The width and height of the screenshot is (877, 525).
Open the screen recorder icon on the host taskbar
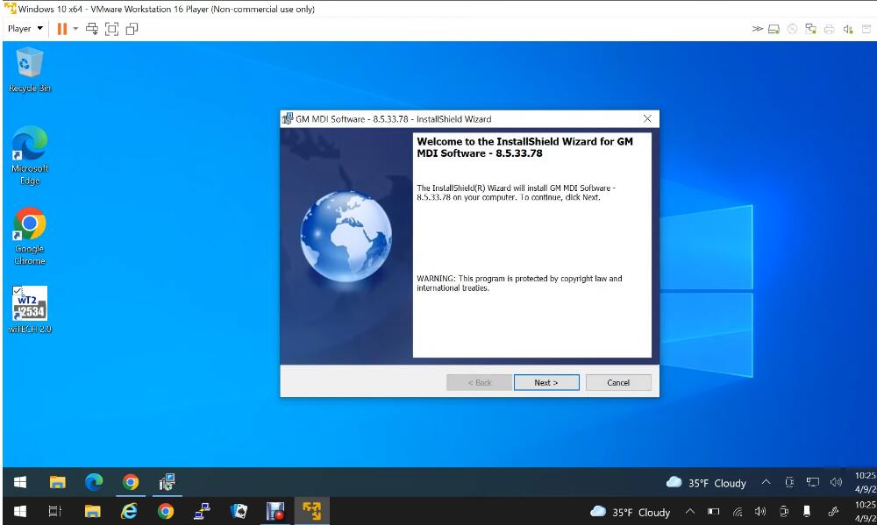coord(275,511)
